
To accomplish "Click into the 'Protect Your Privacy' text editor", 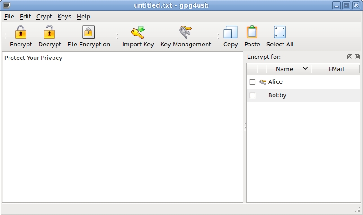I will [x=123, y=127].
